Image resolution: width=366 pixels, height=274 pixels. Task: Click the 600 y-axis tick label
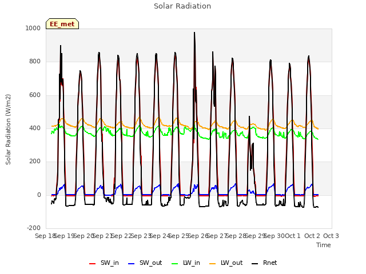35,95
